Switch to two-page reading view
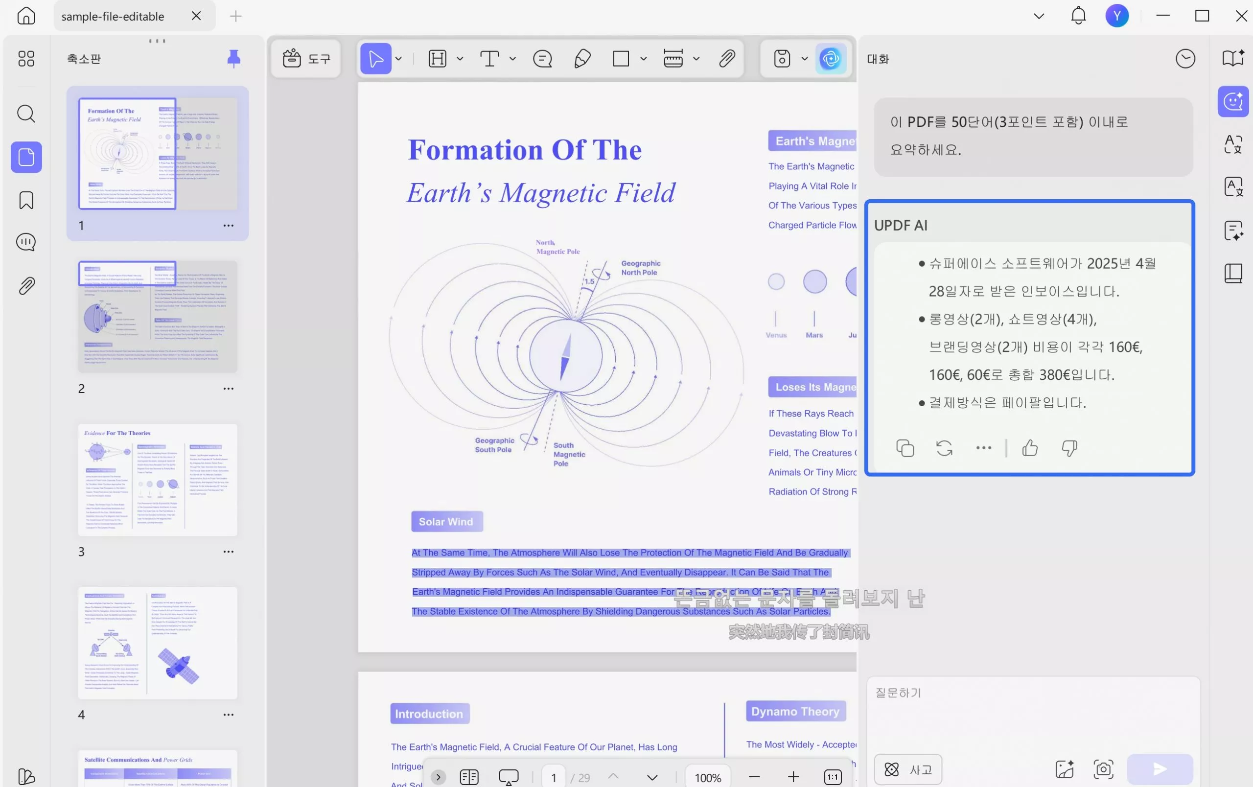The image size is (1253, 787). coord(469,777)
